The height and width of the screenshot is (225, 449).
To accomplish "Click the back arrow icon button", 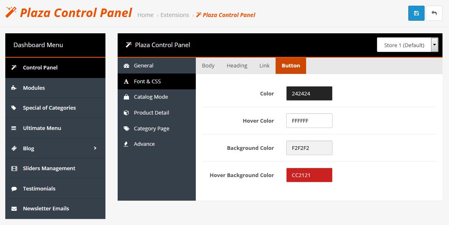I will pyautogui.click(x=434, y=13).
